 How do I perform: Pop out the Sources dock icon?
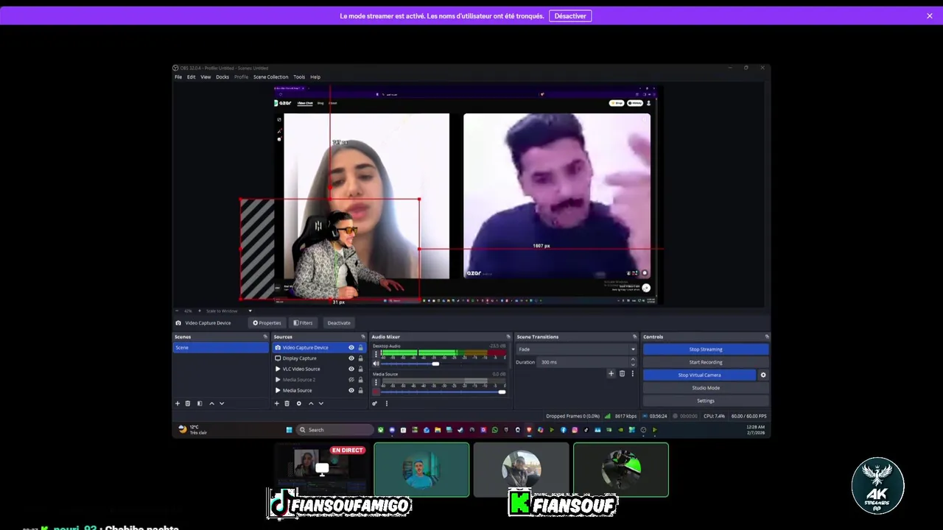[x=362, y=336]
